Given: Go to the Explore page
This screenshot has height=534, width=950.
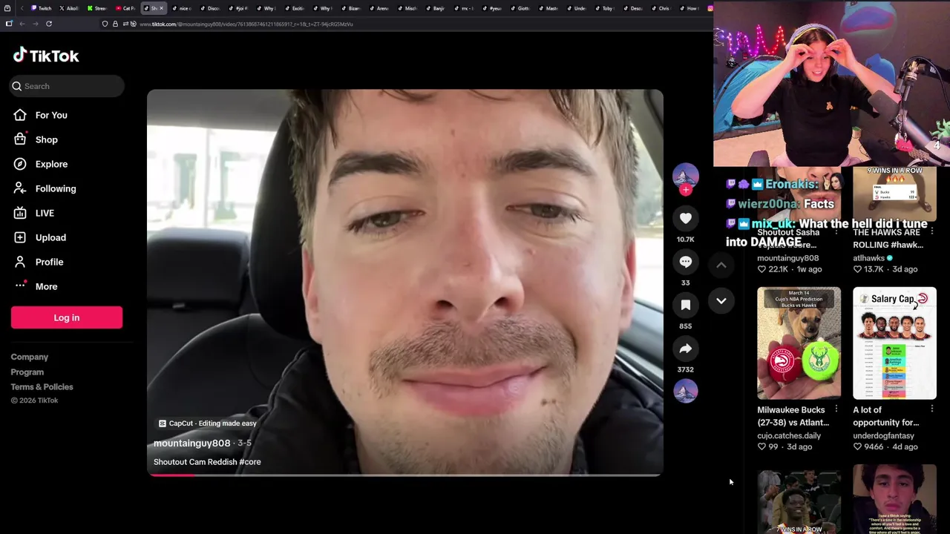Looking at the screenshot, I should click(x=51, y=164).
